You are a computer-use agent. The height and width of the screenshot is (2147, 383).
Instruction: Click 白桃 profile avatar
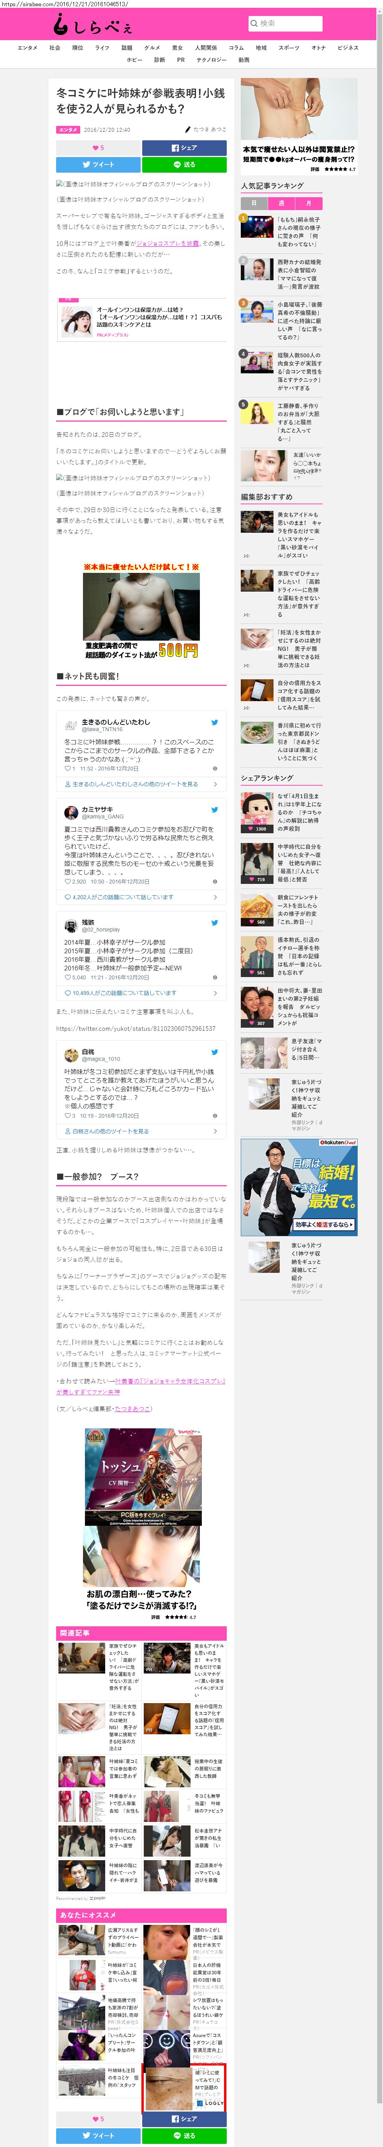pyautogui.click(x=71, y=1054)
